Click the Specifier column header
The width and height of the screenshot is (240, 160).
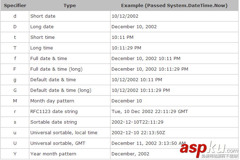(15, 6)
